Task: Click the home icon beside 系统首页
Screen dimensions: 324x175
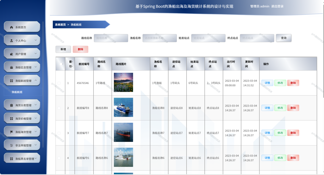Action: coord(11,27)
